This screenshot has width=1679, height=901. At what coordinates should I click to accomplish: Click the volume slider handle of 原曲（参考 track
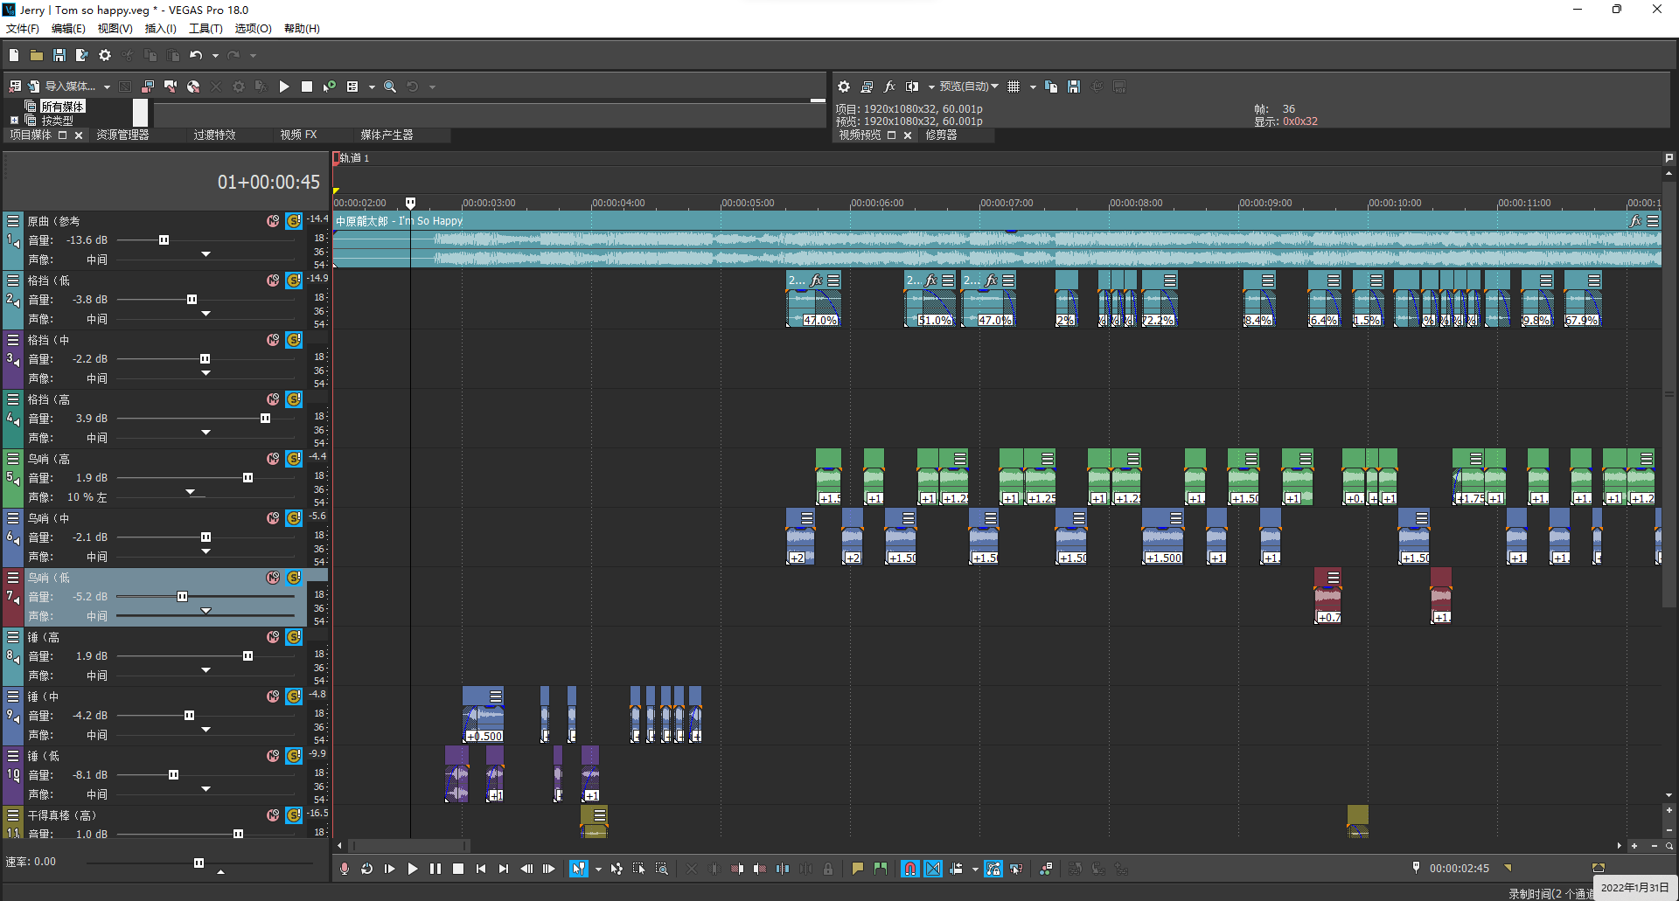point(164,239)
